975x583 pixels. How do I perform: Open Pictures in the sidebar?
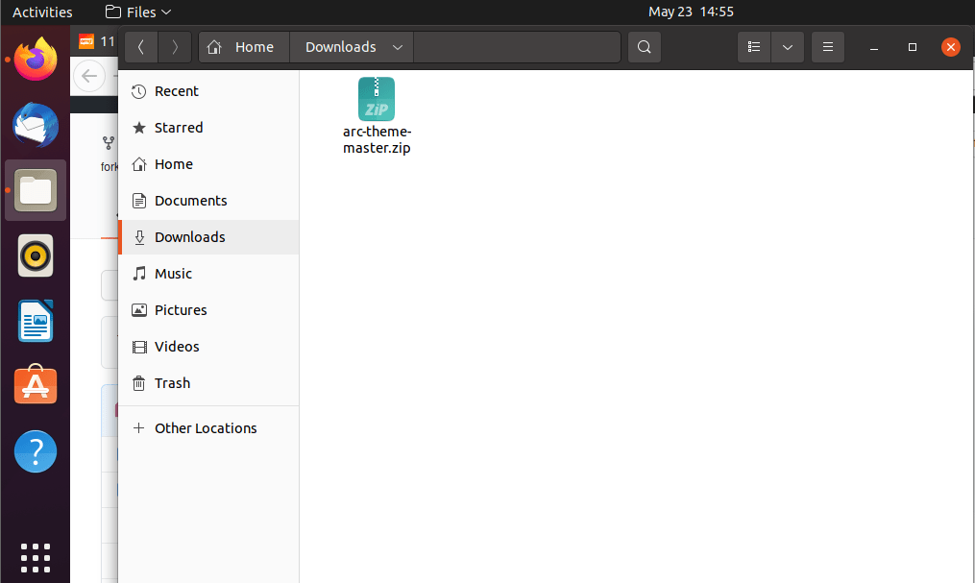click(x=208, y=310)
